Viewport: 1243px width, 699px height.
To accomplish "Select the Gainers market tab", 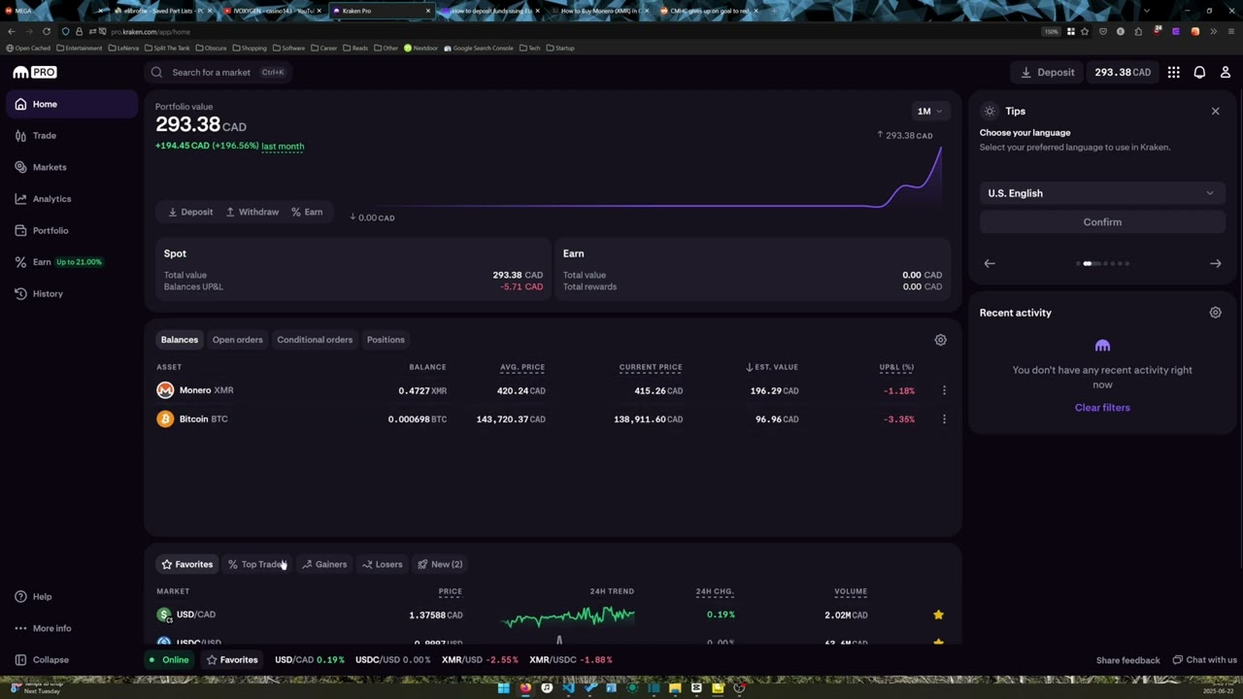I will pos(324,564).
